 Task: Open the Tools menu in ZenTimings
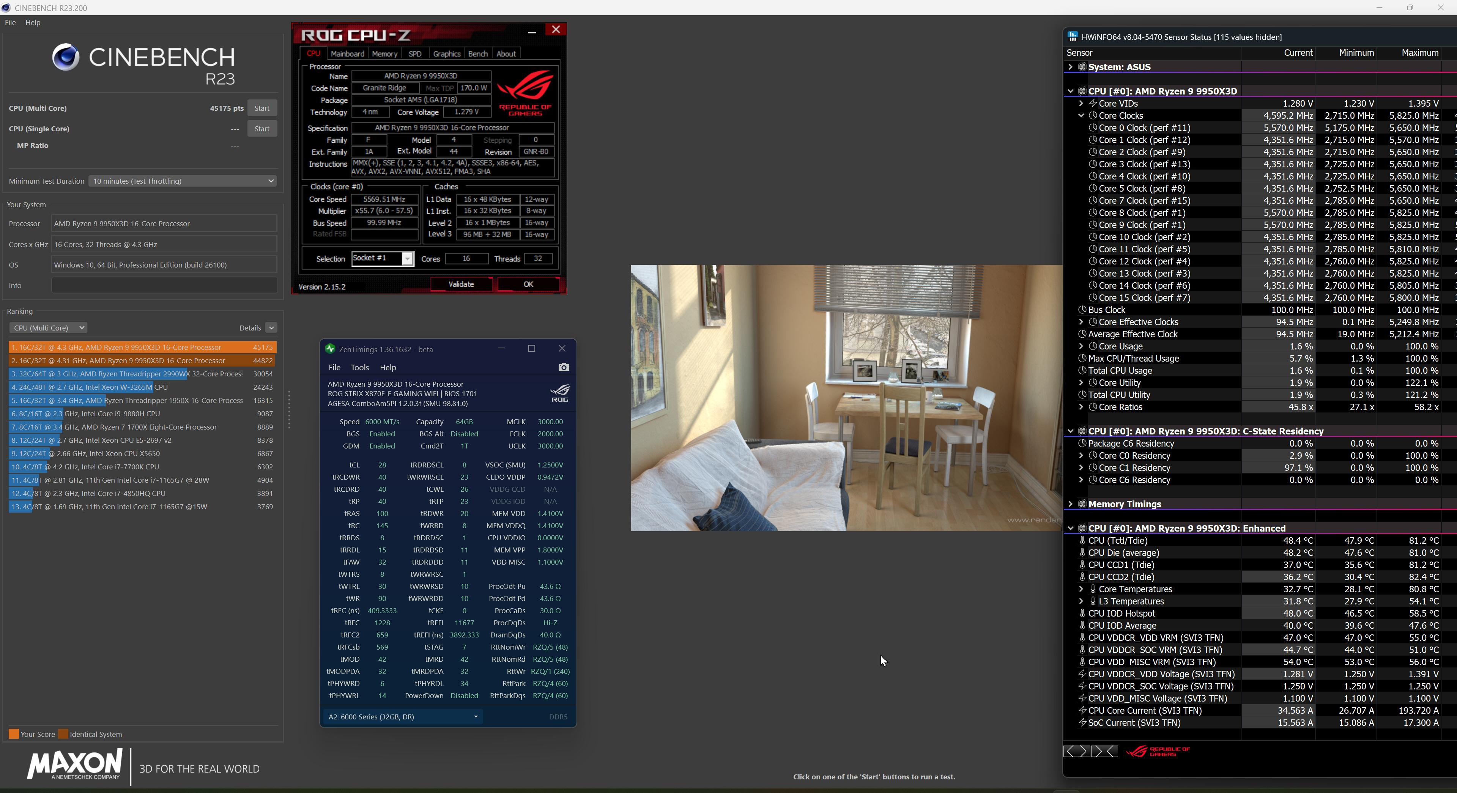point(359,368)
